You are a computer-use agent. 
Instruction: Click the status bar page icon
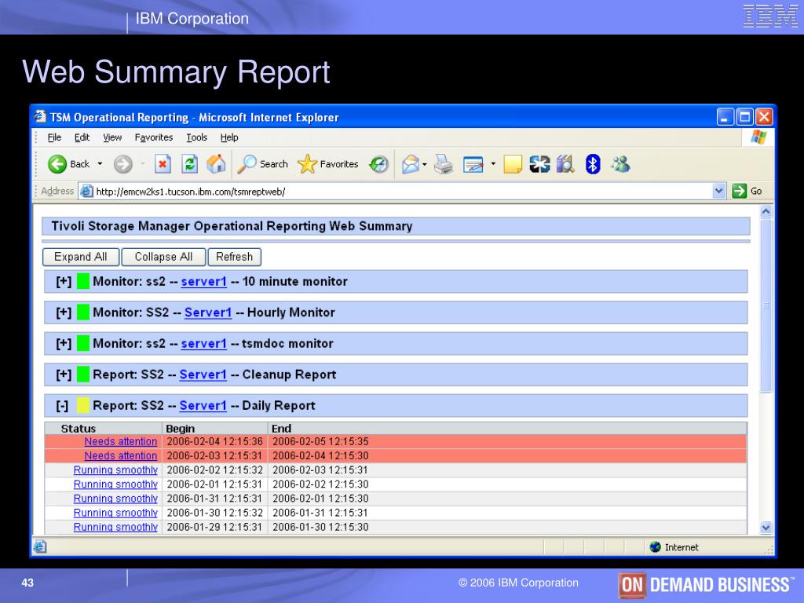41,547
